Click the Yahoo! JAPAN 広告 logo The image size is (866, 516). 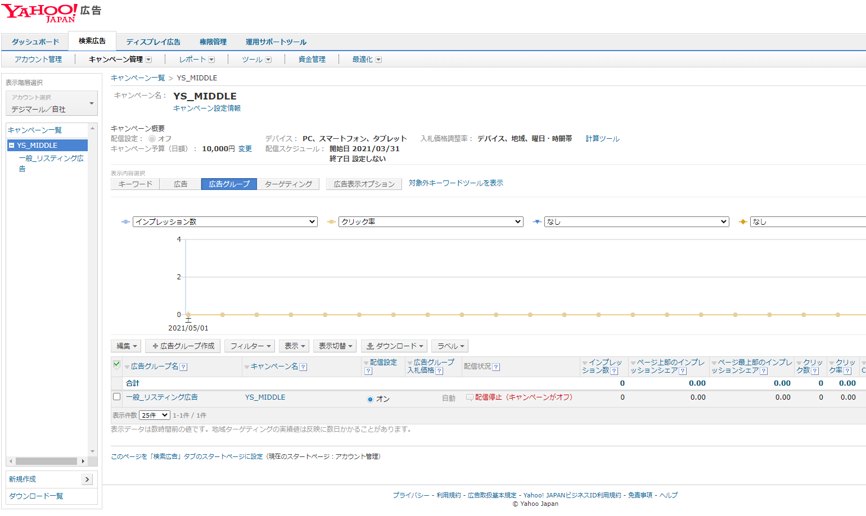pyautogui.click(x=51, y=13)
